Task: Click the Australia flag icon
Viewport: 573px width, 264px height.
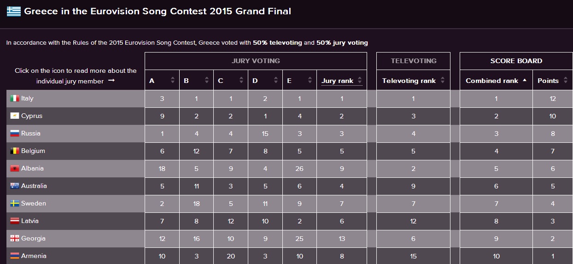Action: (15, 186)
